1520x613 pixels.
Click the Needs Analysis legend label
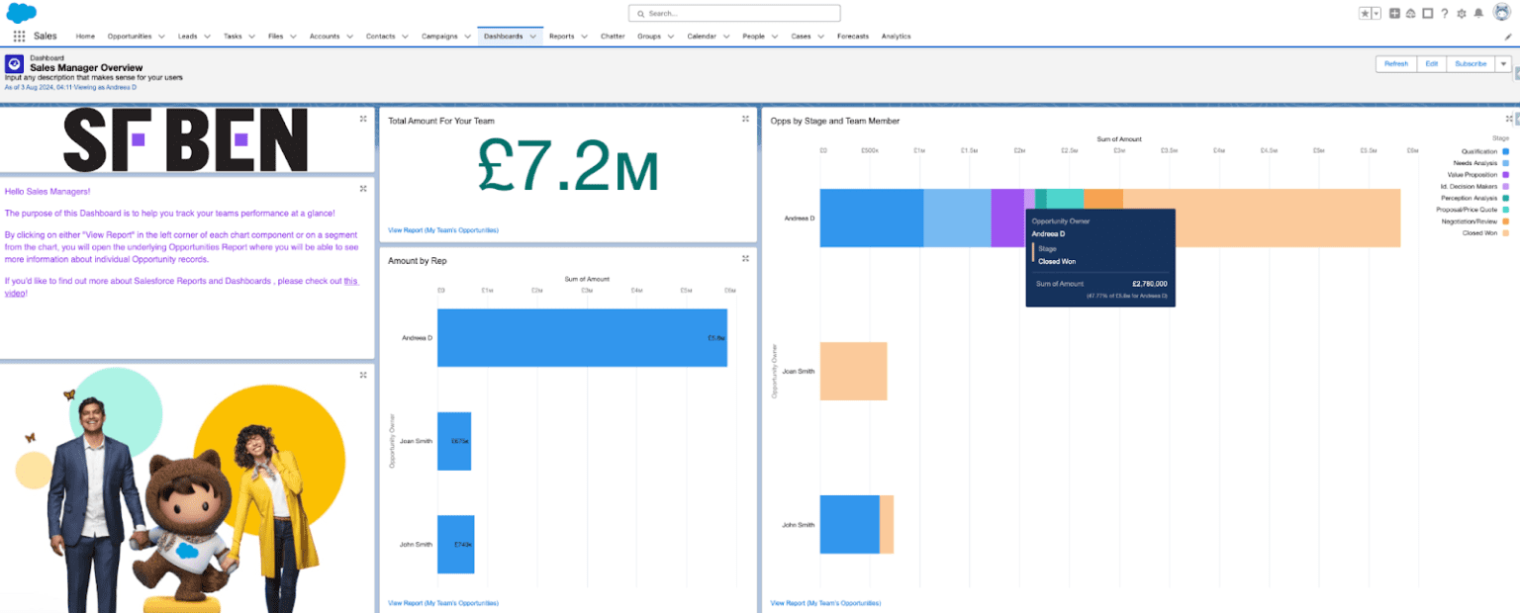point(1475,162)
